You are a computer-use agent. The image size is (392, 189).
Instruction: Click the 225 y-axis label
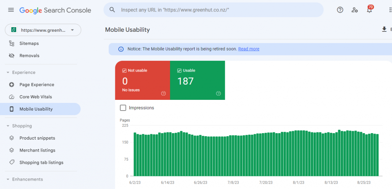point(125,125)
